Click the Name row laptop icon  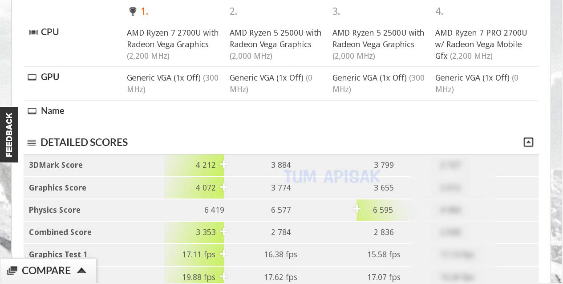[x=32, y=111]
